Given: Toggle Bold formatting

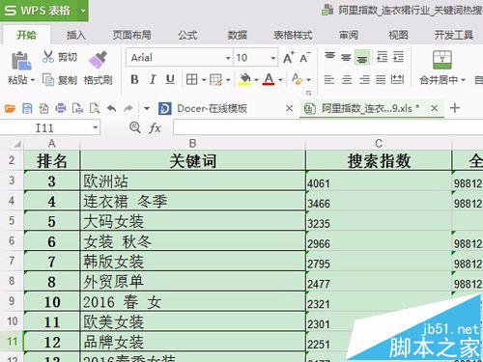Looking at the screenshot, I should coord(134,79).
